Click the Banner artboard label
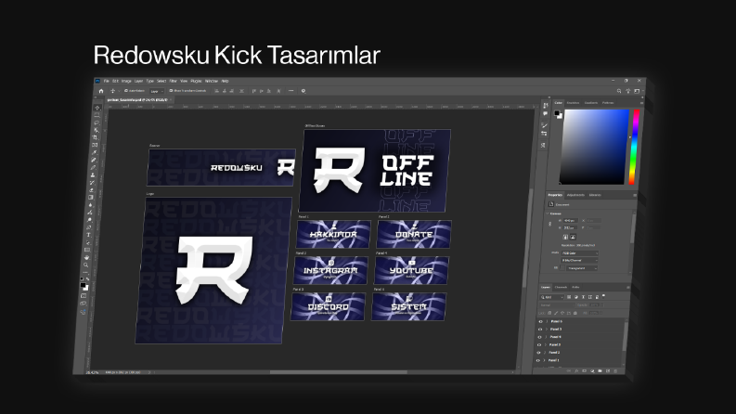This screenshot has height=414, width=736. [x=154, y=146]
